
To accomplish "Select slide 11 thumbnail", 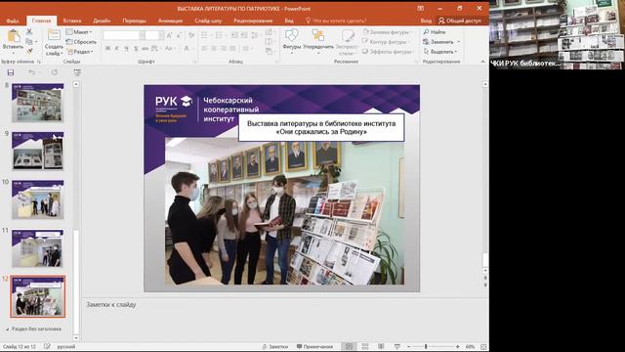I will point(37,247).
